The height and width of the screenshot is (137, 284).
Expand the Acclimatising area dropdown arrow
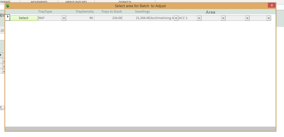(x=176, y=18)
